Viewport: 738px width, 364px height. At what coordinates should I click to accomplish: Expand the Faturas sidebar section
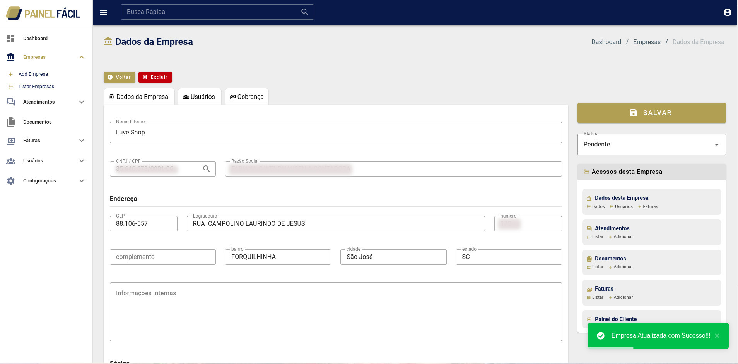pyautogui.click(x=82, y=141)
